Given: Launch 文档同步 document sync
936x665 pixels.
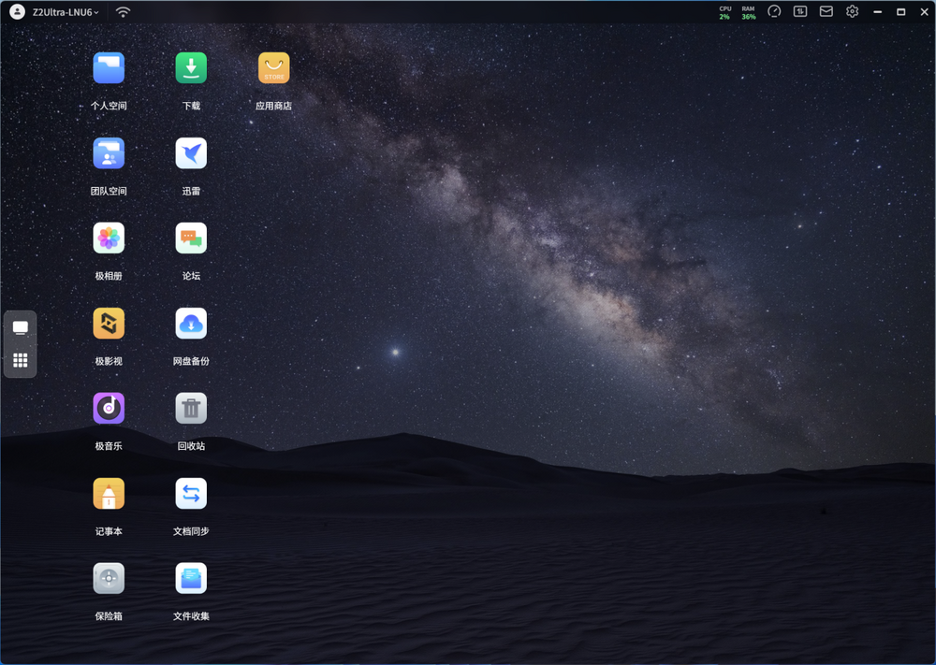Looking at the screenshot, I should pos(191,494).
